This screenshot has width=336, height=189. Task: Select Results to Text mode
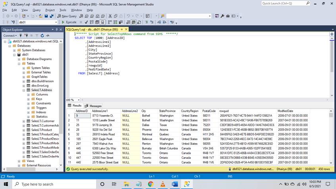pyautogui.click(x=128, y=22)
